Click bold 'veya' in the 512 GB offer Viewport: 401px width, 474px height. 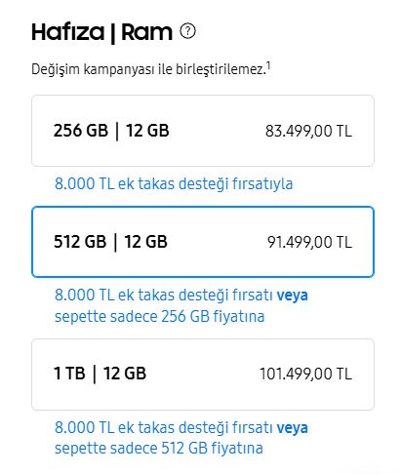tap(292, 296)
